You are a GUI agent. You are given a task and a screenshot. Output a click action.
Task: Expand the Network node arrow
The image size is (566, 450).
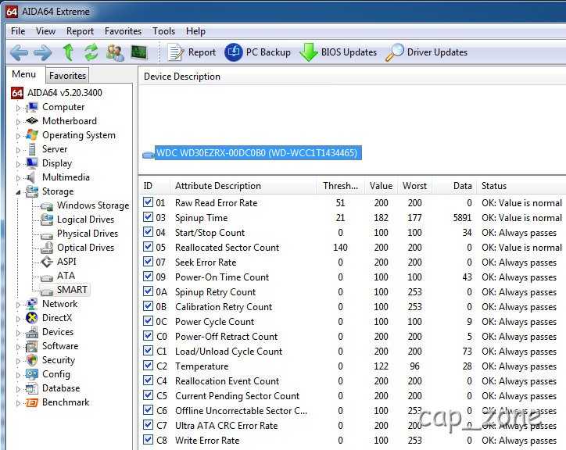(18, 305)
